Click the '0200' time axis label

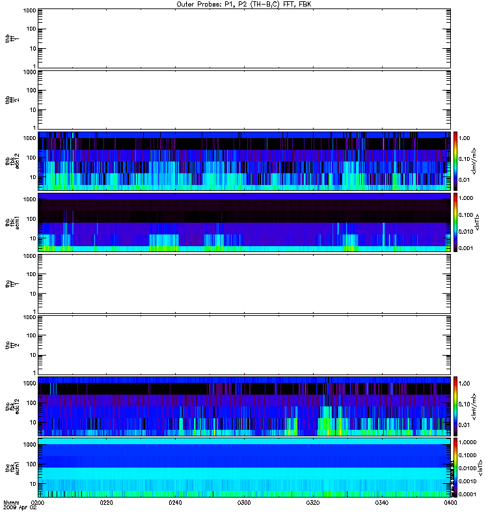click(x=38, y=502)
